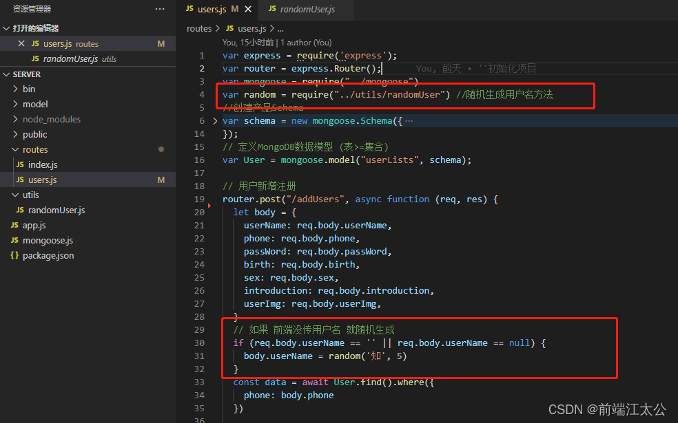This screenshot has height=423, width=678.
Task: Click 'mongoose.model' call on line 16
Action: point(318,160)
